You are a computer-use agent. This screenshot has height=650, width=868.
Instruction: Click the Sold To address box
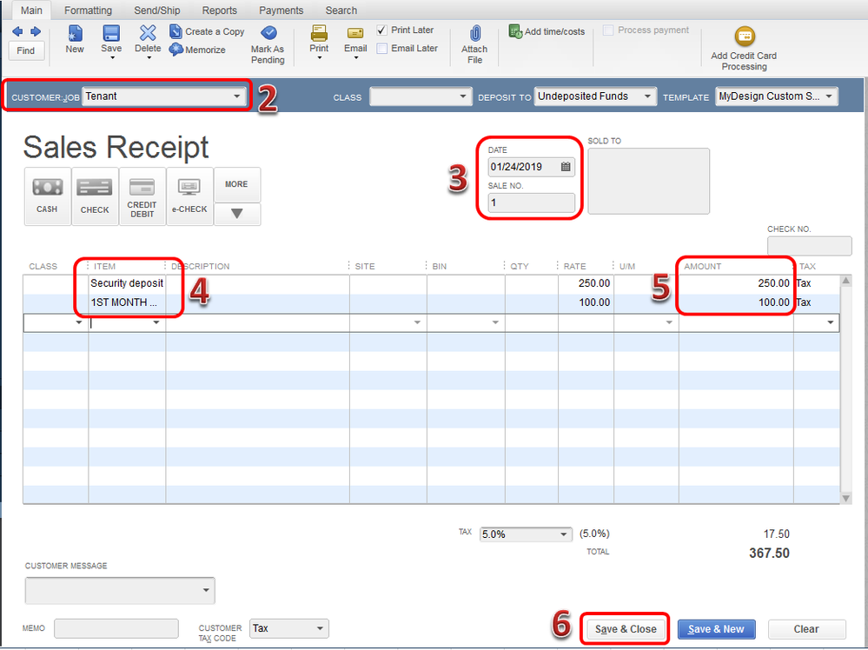coord(648,181)
